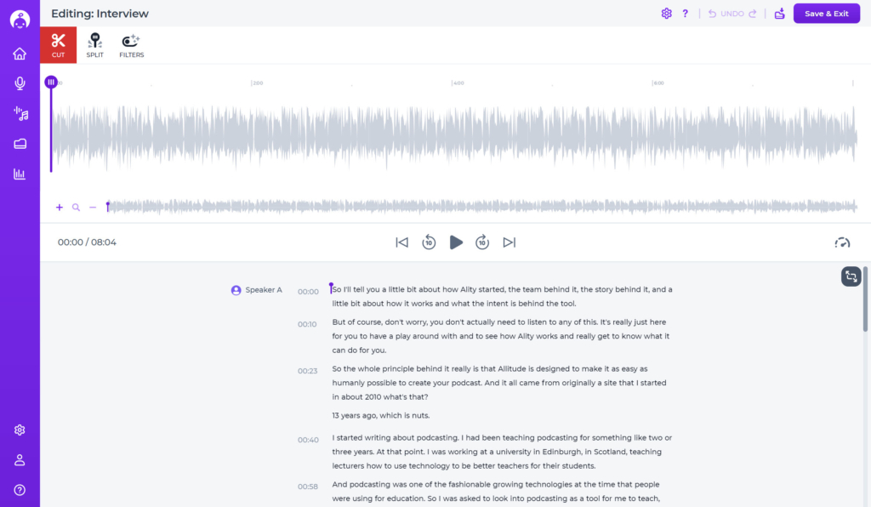The width and height of the screenshot is (871, 507).
Task: Click the Speaker A label
Action: click(x=264, y=290)
